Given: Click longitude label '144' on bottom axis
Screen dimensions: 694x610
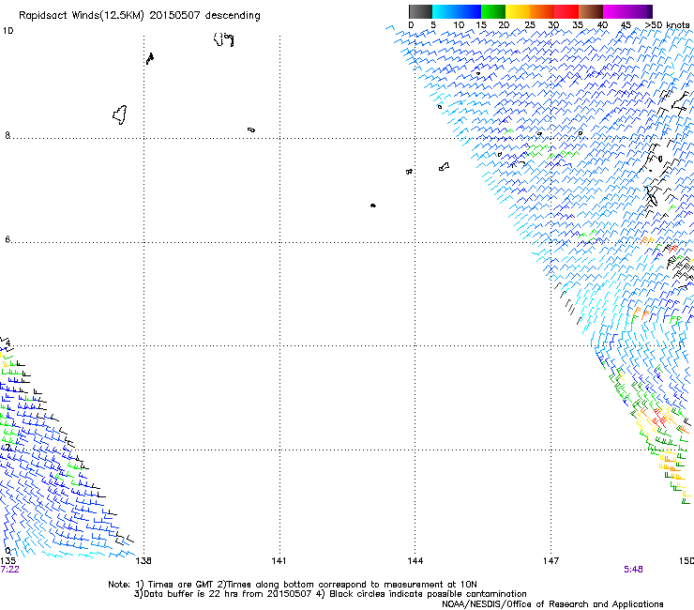Looking at the screenshot, I should 415,561.
